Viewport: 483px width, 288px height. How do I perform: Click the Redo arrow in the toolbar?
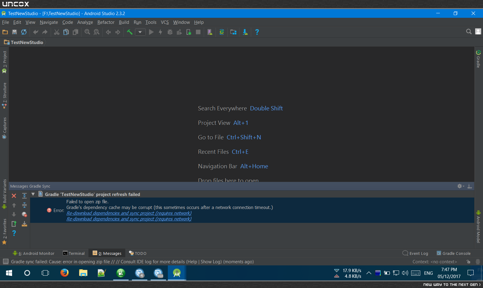click(45, 32)
